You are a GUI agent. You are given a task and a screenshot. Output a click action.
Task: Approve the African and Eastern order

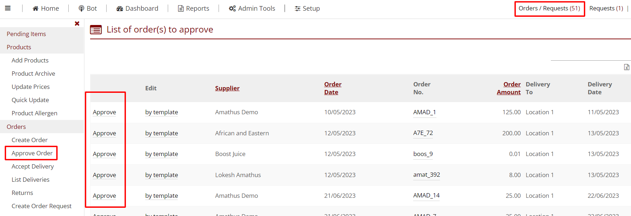tap(104, 133)
